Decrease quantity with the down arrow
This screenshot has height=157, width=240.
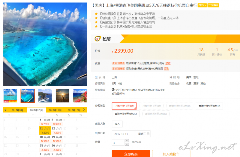[127, 144]
